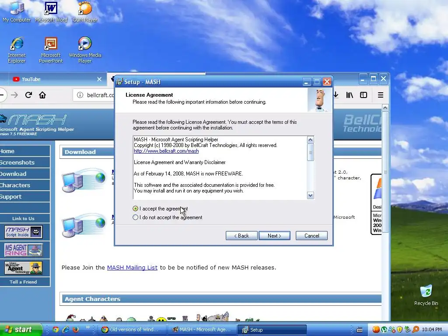The width and height of the screenshot is (448, 336).
Task: Click the browser home button
Action: coord(42,95)
